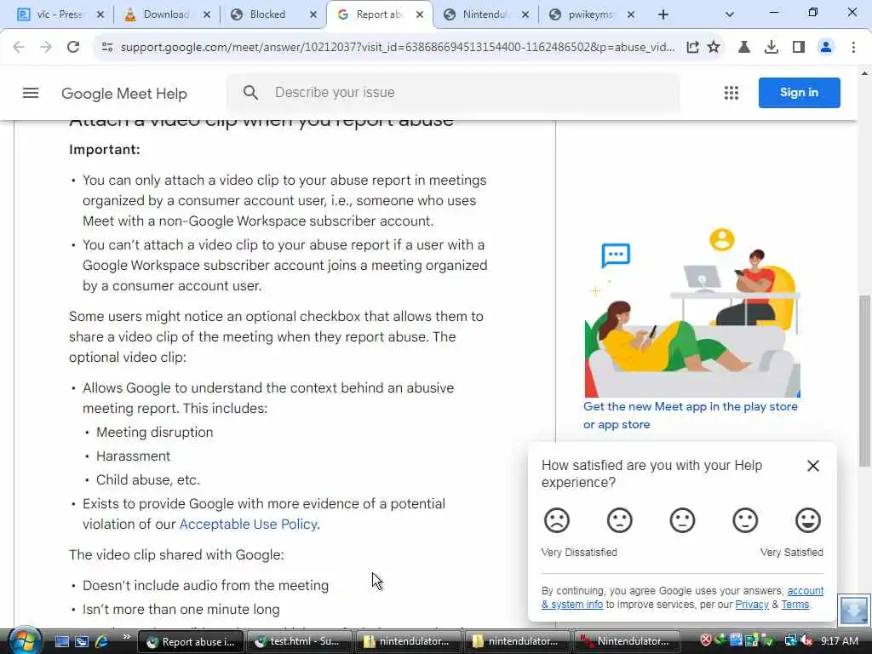Viewport: 872px width, 654px height.
Task: Click the Meet app illustration image
Action: [x=691, y=313]
